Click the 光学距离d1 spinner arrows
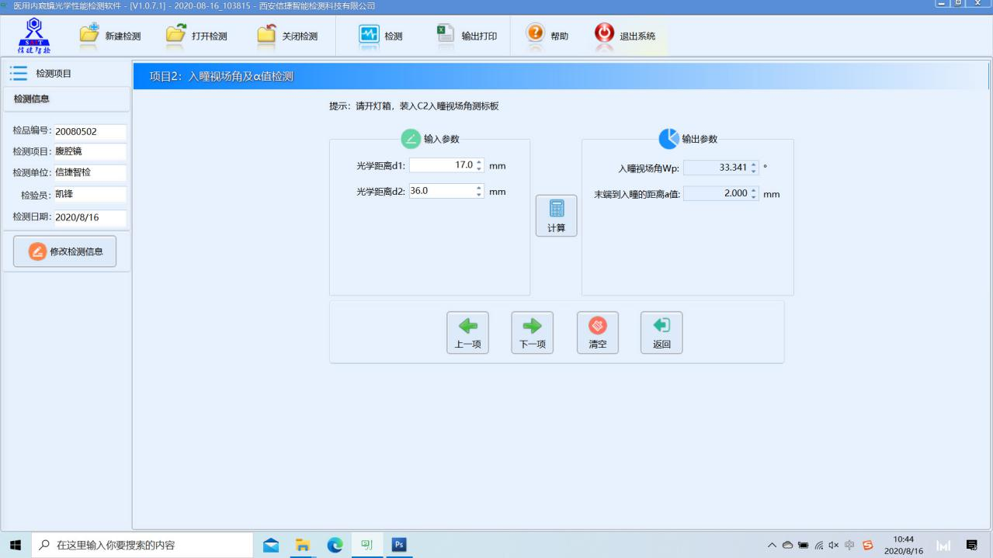The width and height of the screenshot is (993, 558). pos(479,165)
